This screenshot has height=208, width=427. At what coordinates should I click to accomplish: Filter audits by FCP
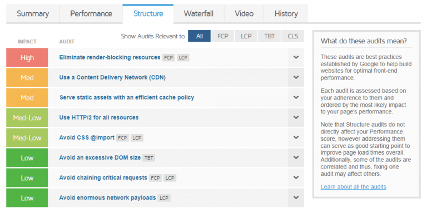tap(223, 36)
